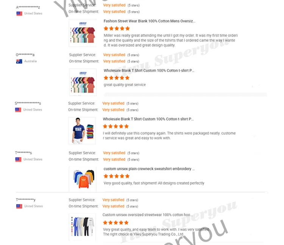Click the star rating above 'great quality great service'

(117, 78)
